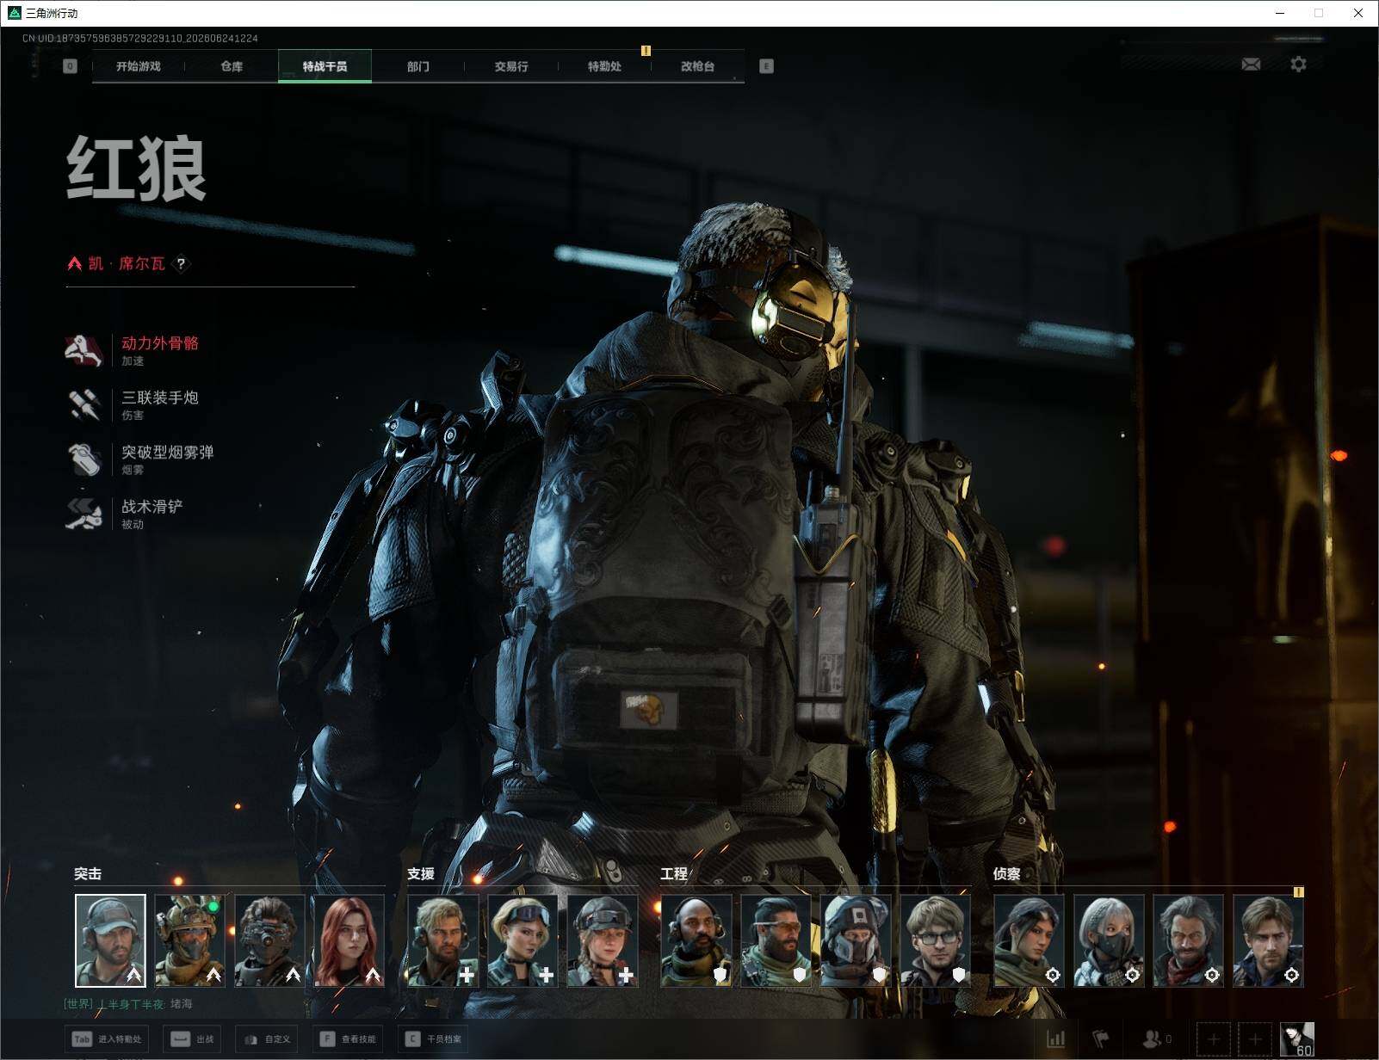1379x1060 pixels.
Task: Open the 改枪台 tab
Action: [x=697, y=66]
